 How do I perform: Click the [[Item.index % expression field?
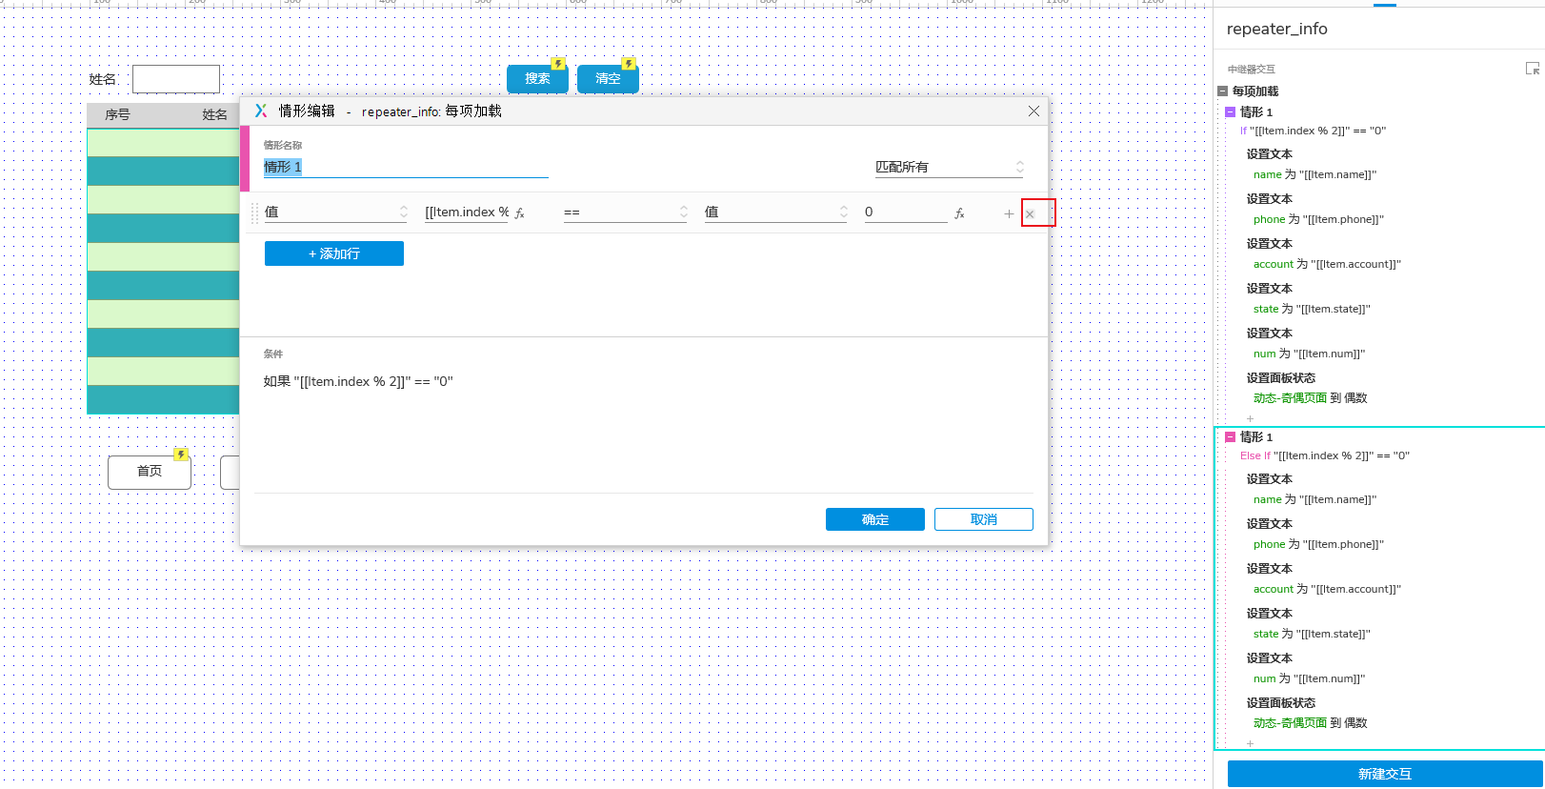click(x=467, y=212)
